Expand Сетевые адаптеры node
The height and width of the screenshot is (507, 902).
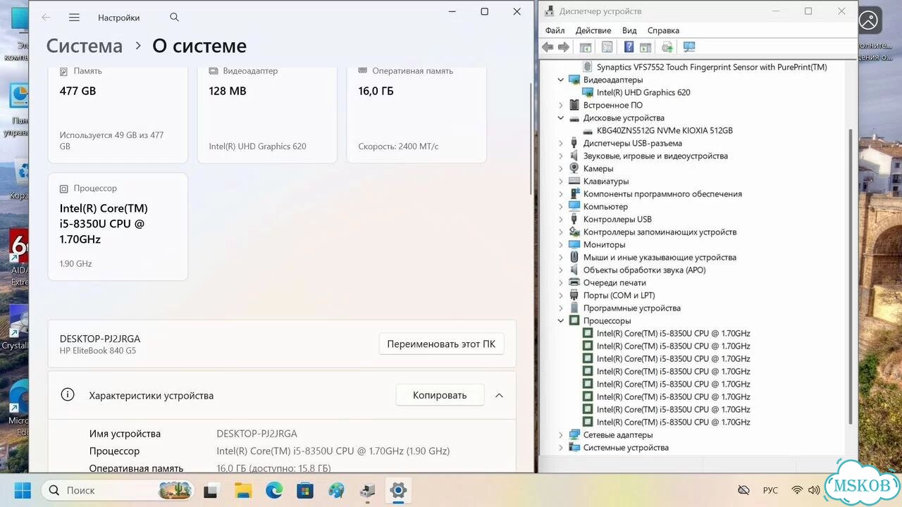coord(561,434)
